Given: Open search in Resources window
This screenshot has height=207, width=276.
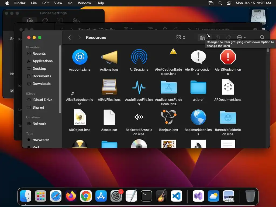Looking at the screenshot, I should point(262,37).
